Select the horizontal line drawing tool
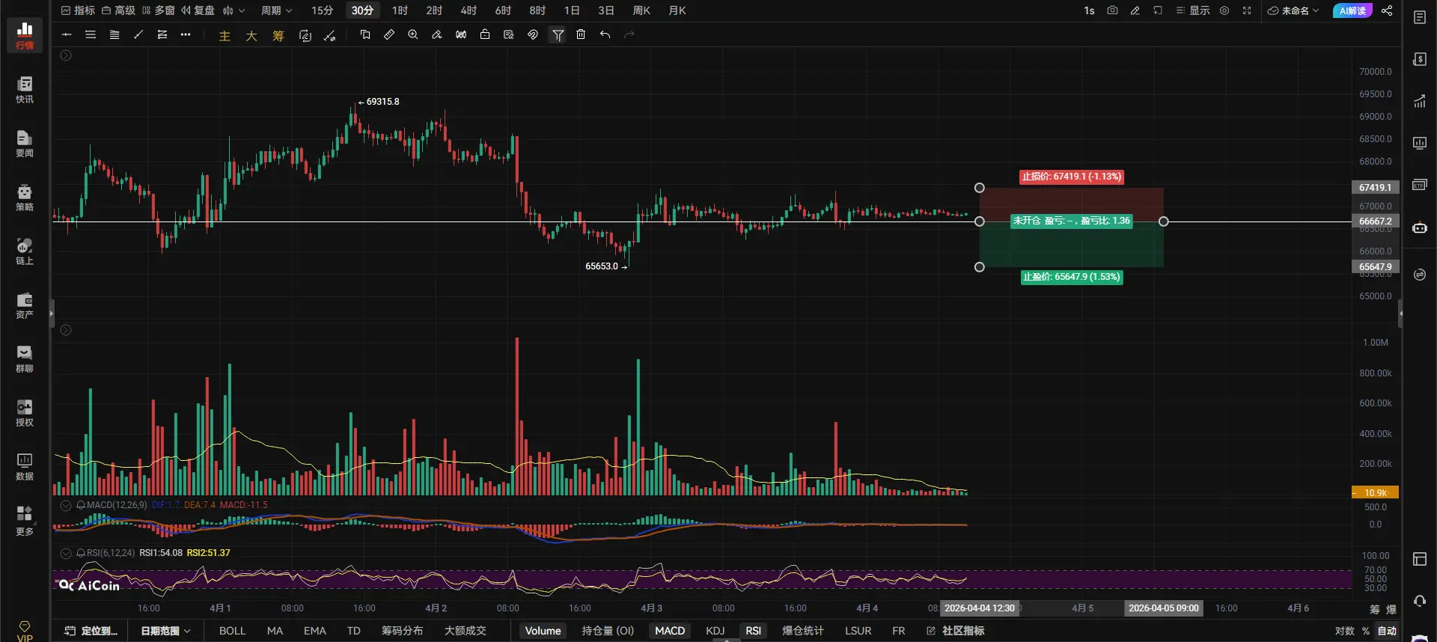 coord(67,34)
